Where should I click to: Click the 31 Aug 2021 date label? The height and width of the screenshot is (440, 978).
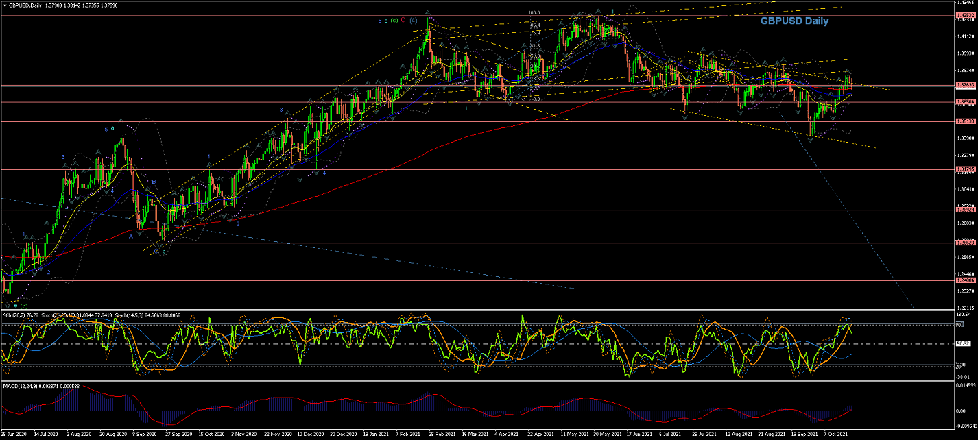pos(771,434)
